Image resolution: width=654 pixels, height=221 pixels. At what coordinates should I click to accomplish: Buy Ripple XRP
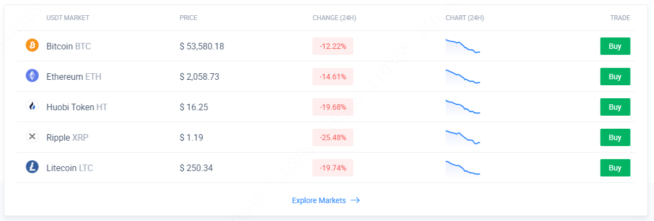(615, 137)
